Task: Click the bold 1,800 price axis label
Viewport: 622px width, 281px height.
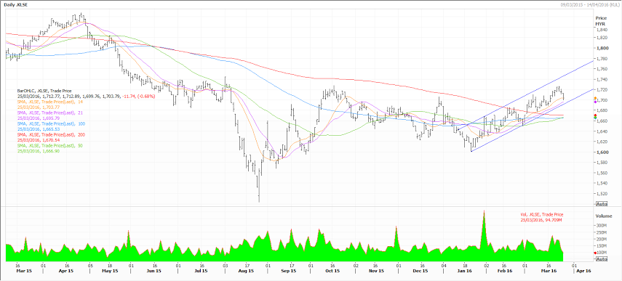Action: point(602,48)
